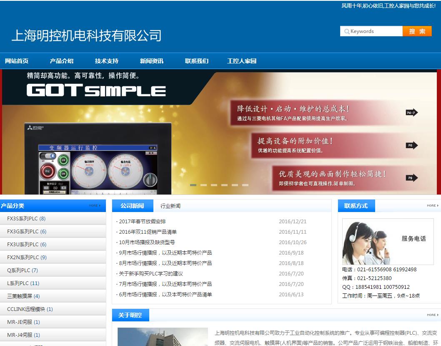Open news 9月市场行情播报
The width and height of the screenshot is (441, 346).
(165, 253)
